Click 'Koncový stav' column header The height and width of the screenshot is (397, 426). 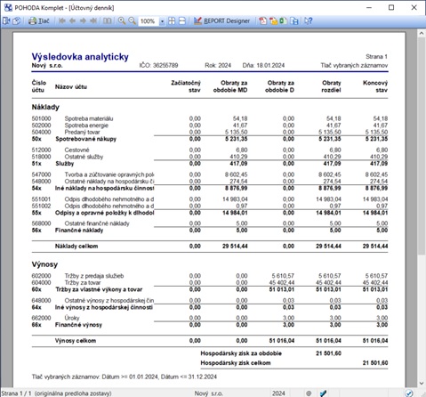click(375, 86)
